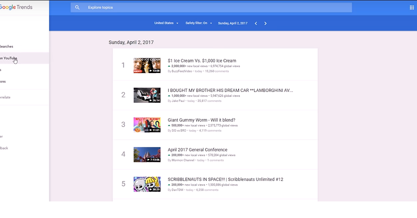Click 5,947,626 global views text
The image size is (417, 218).
[225, 96]
